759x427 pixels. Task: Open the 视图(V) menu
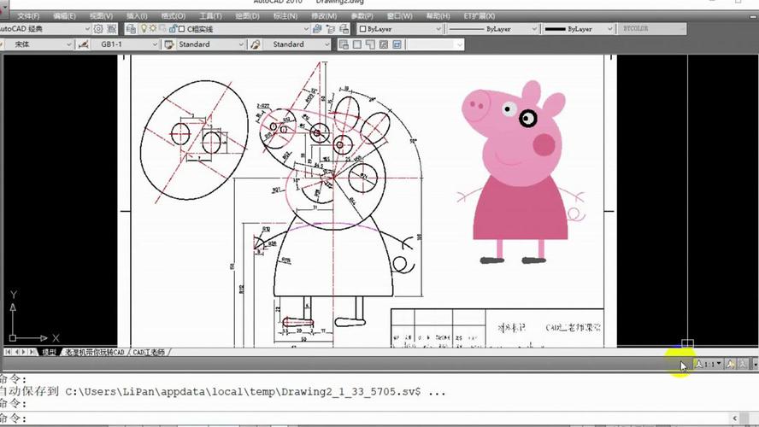click(101, 16)
